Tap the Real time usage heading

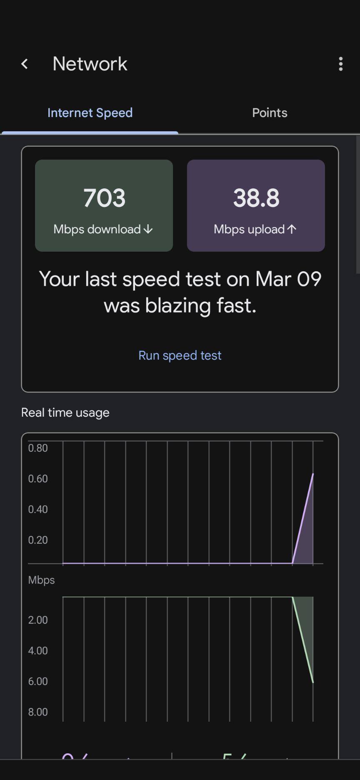pos(65,412)
